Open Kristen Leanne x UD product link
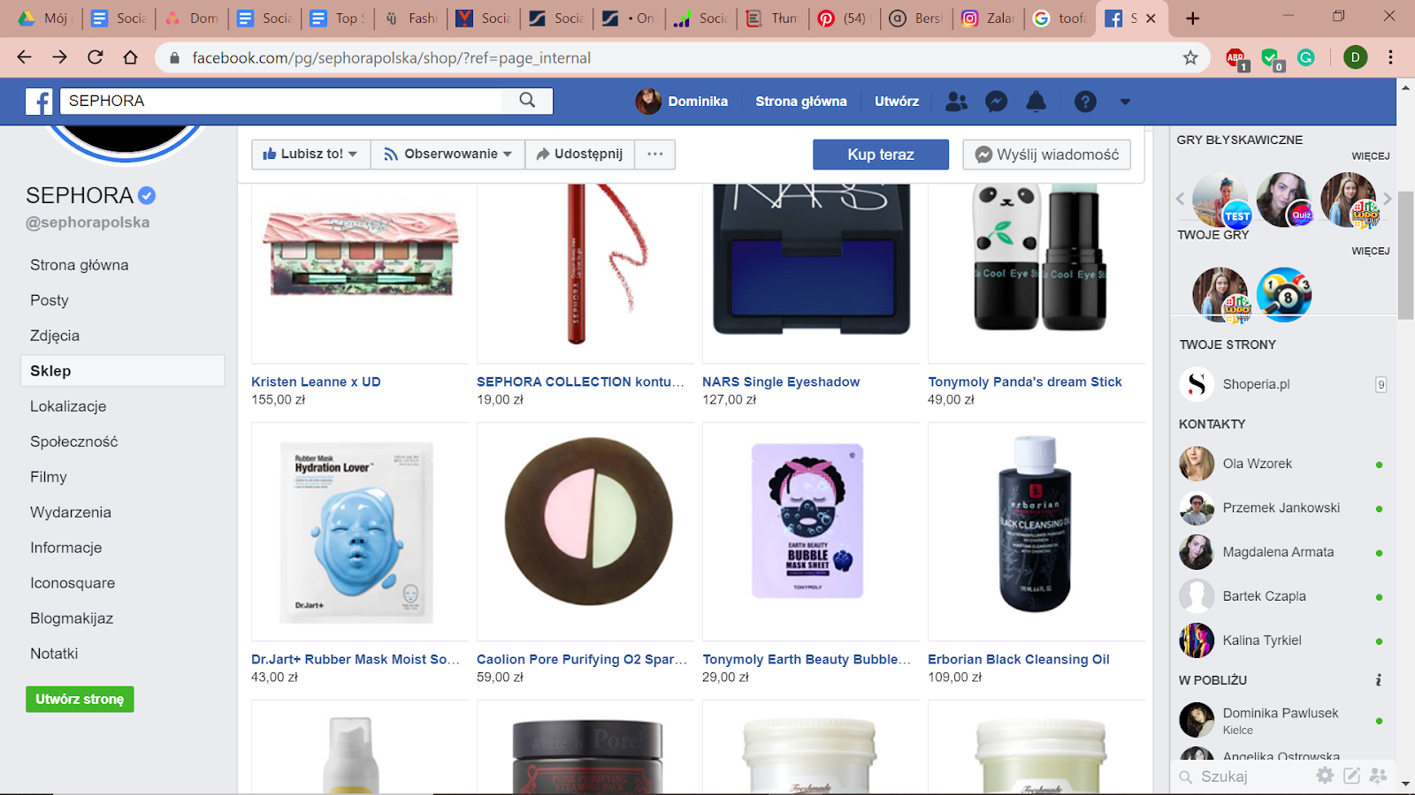 pyautogui.click(x=316, y=382)
